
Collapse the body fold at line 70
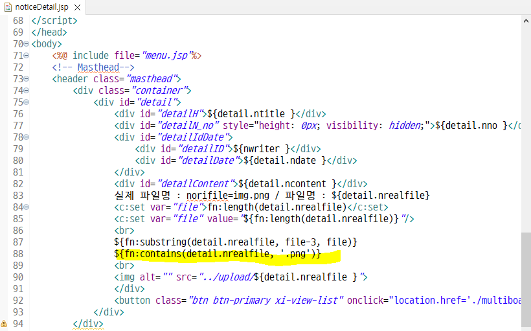pyautogui.click(x=27, y=44)
